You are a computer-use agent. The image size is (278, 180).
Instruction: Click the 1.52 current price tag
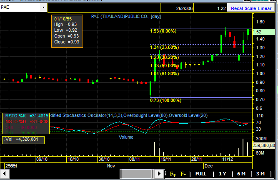point(263,32)
